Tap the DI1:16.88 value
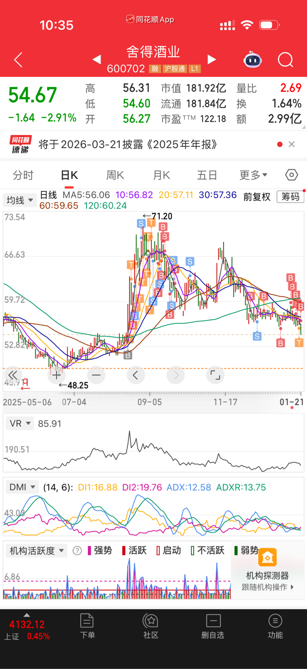The height and width of the screenshot is (669, 307). [98, 487]
